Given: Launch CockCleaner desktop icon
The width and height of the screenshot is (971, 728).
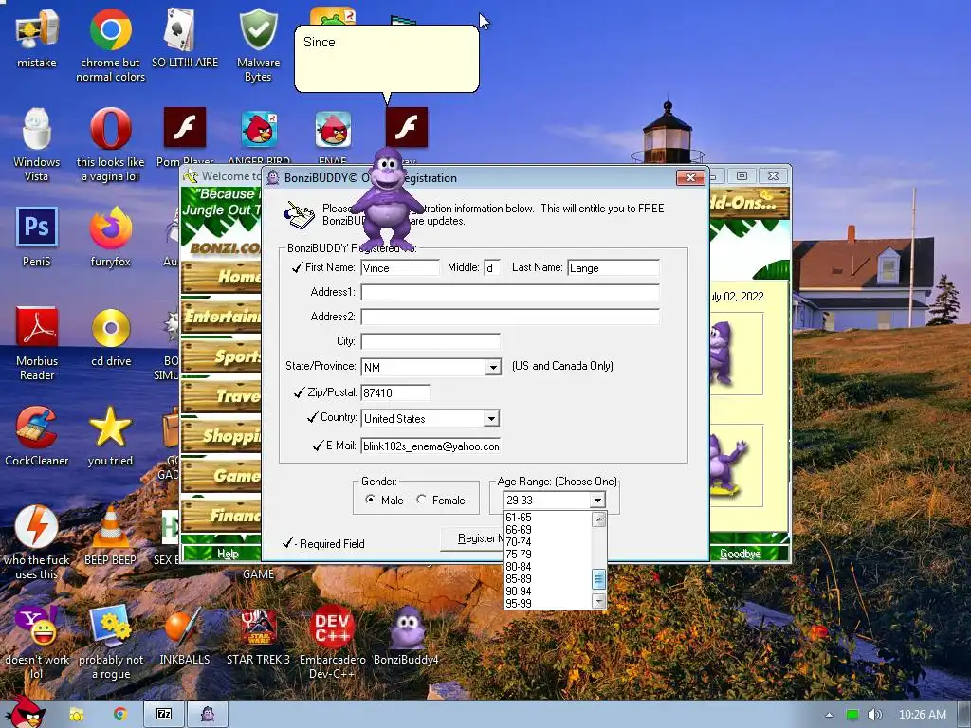Looking at the screenshot, I should [x=37, y=435].
